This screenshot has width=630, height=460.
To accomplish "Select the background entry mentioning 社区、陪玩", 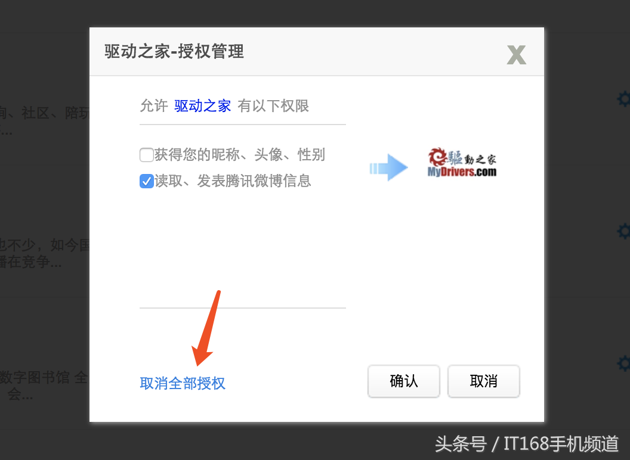I will (x=45, y=120).
